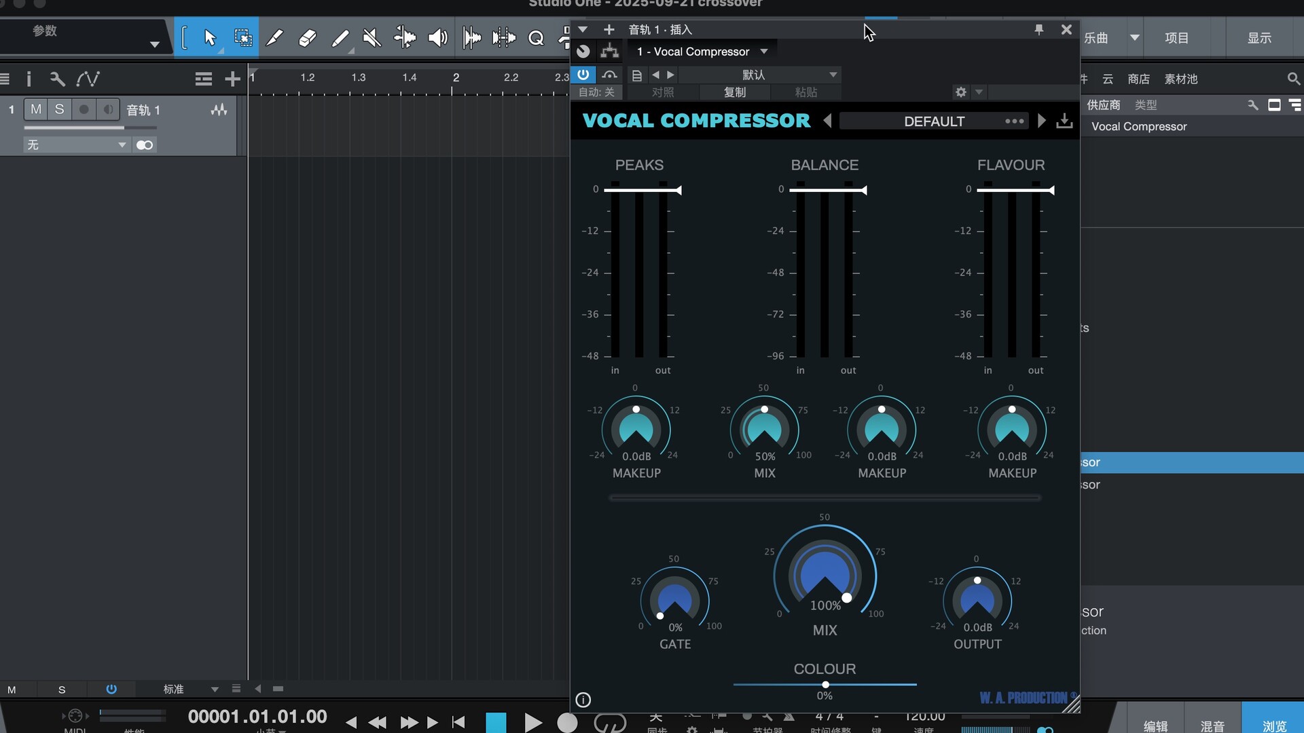Toggle the global power button at bottom
This screenshot has width=1304, height=733.
coord(111,689)
